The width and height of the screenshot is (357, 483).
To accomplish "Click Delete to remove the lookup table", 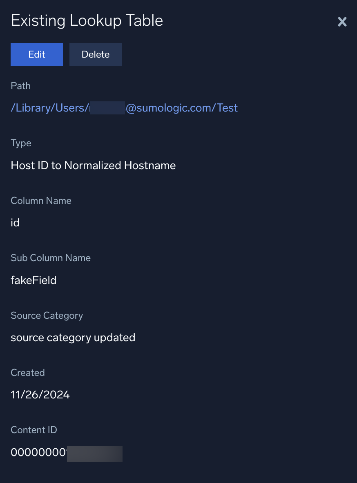I will (x=95, y=54).
